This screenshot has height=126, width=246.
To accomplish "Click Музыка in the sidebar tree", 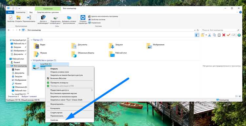I will click(17, 84).
